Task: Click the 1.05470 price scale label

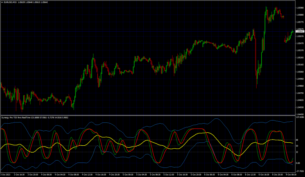Action: [x=300, y=43]
